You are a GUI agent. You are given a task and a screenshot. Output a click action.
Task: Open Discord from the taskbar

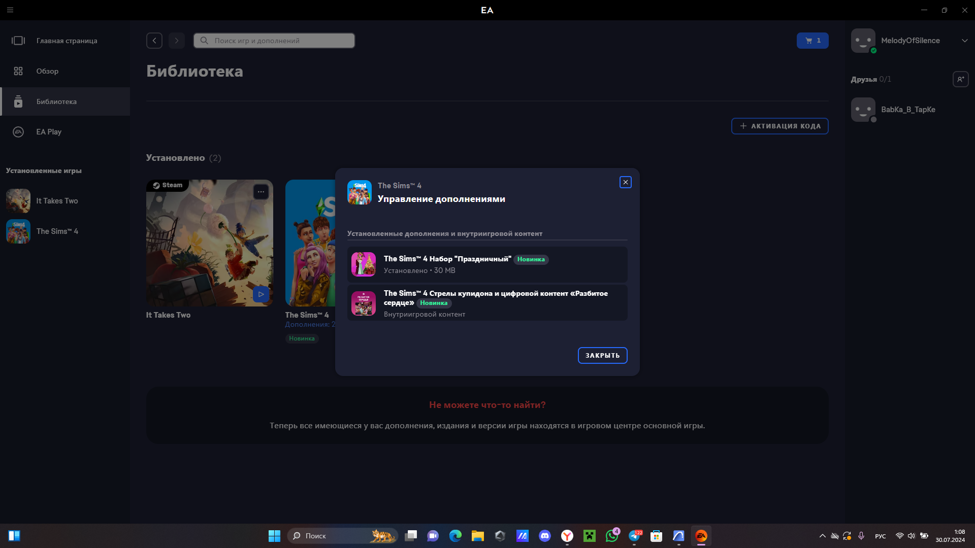(545, 536)
